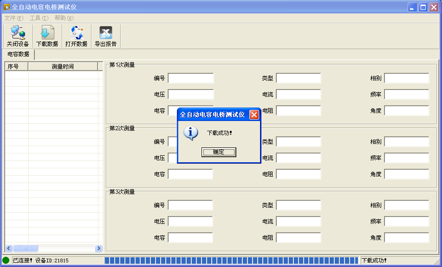Image resolution: width=442 pixels, height=267 pixels.
Task: Open the 帮助 menu
Action: pos(64,18)
